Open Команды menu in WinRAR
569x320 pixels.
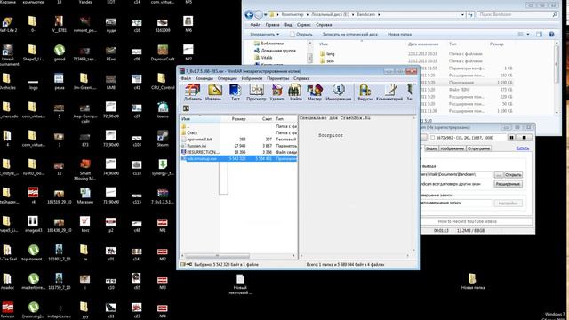coord(204,78)
